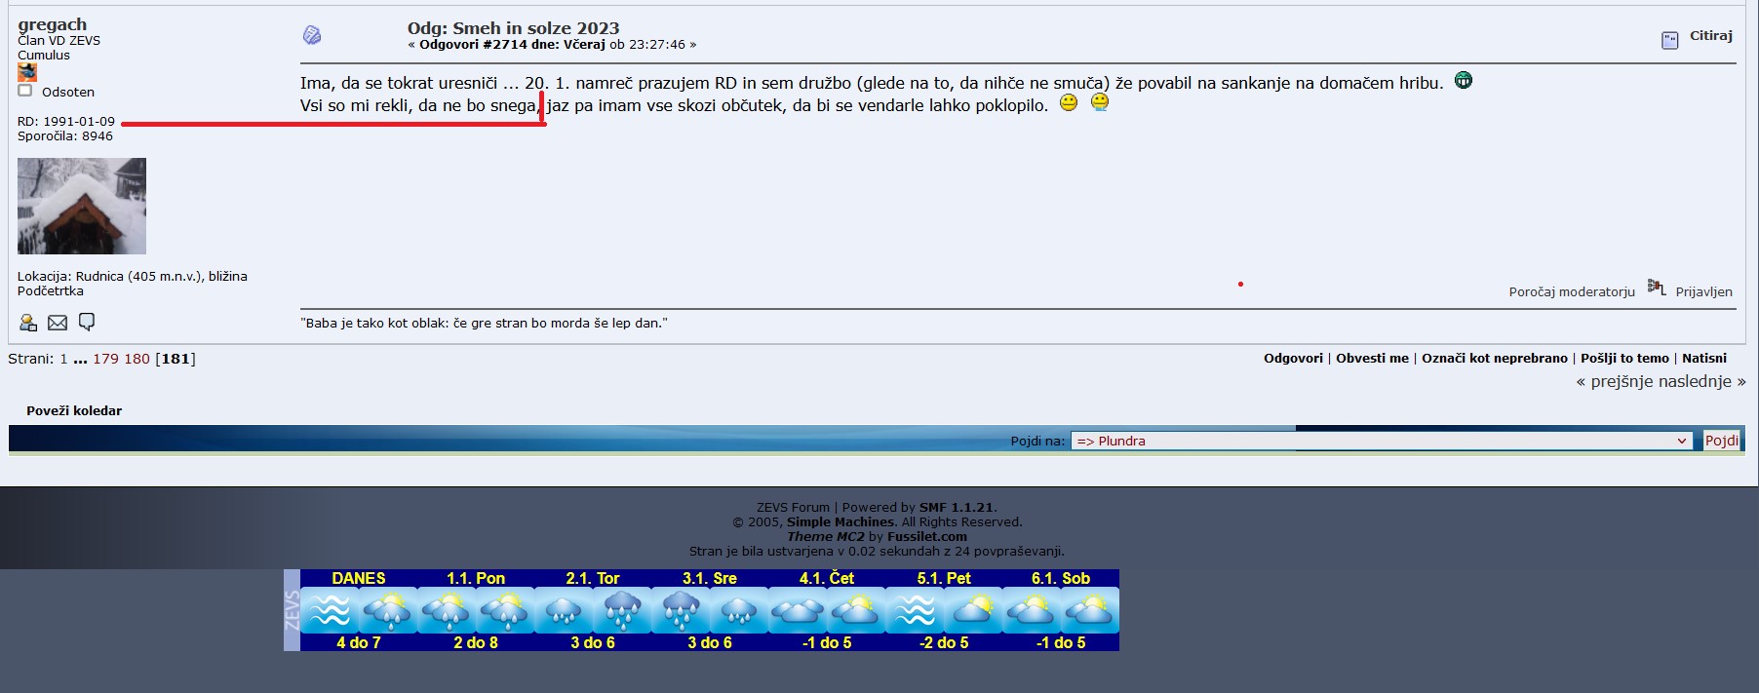Open gregach's snowy avatar image
Viewport: 1759px width, 693px height.
82,206
